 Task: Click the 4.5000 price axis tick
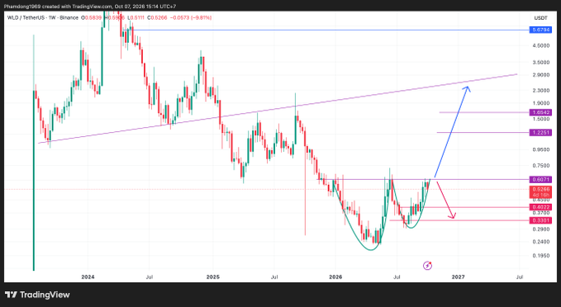(x=541, y=45)
